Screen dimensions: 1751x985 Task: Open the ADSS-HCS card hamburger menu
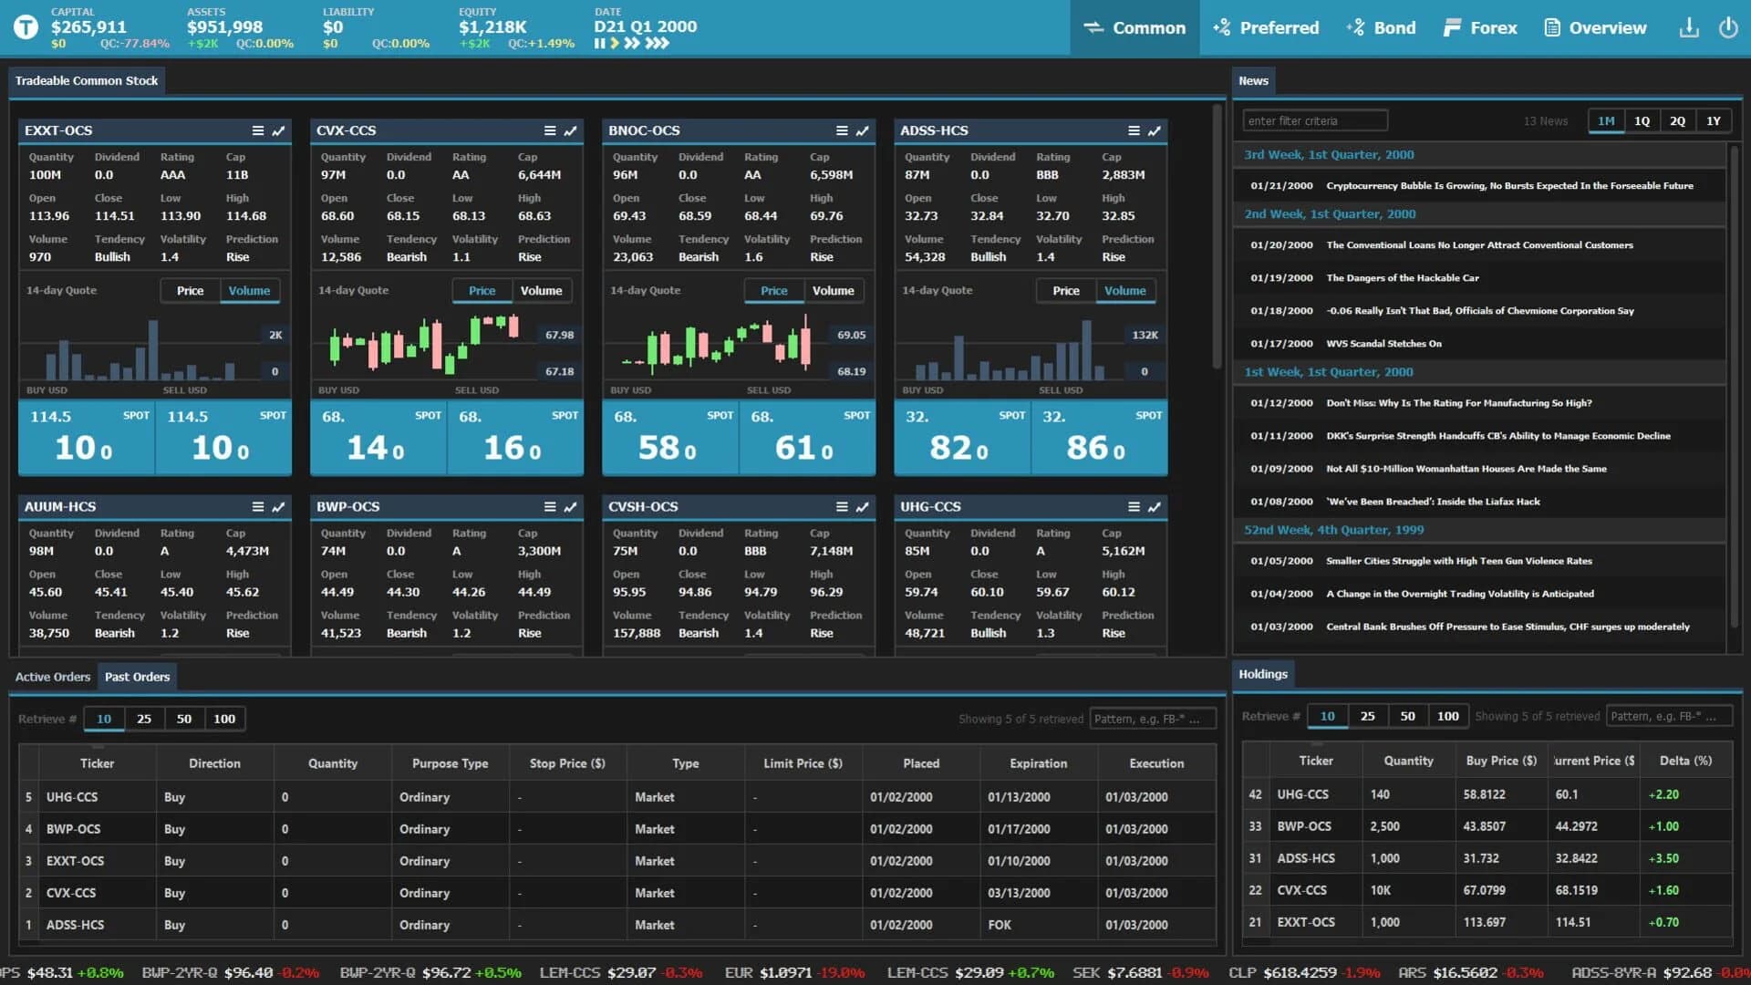click(x=1134, y=130)
